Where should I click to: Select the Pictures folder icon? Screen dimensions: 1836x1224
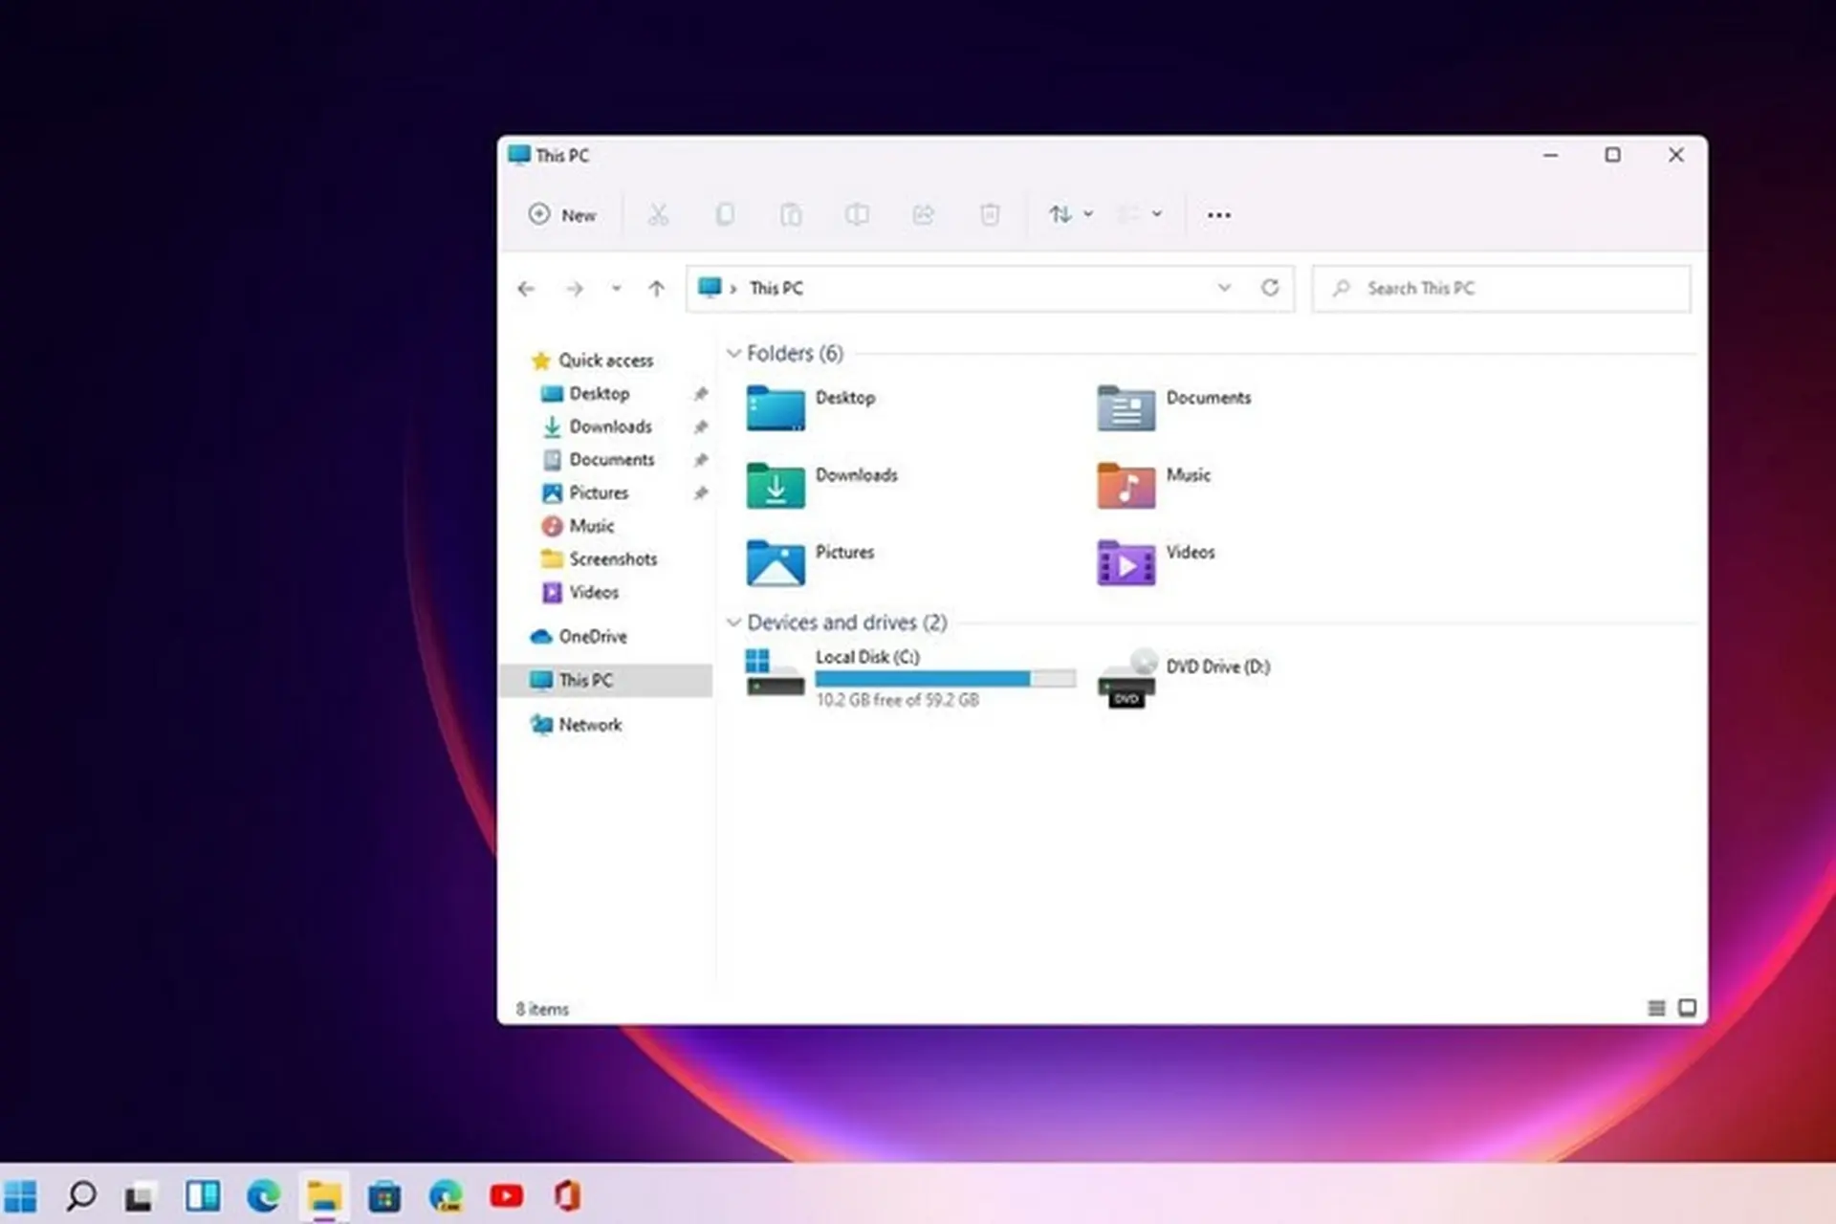(x=776, y=562)
